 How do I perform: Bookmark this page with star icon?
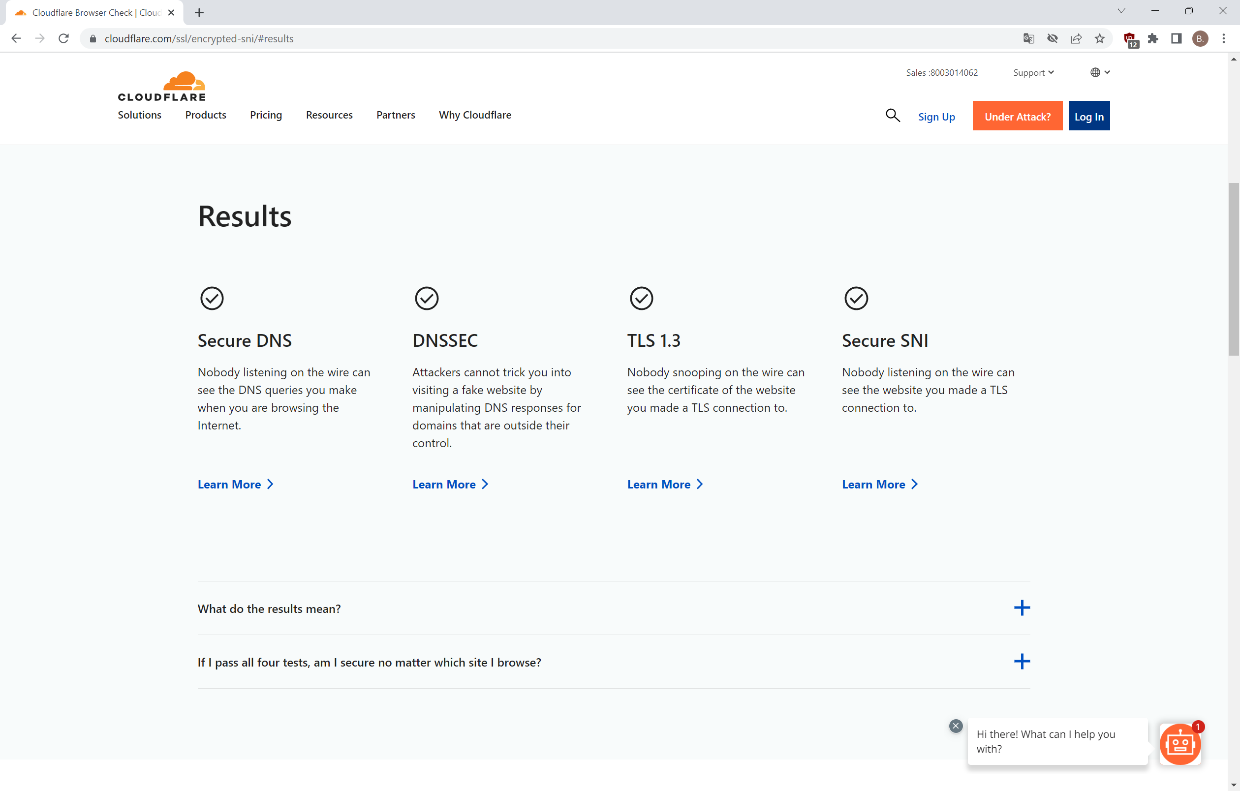point(1099,38)
